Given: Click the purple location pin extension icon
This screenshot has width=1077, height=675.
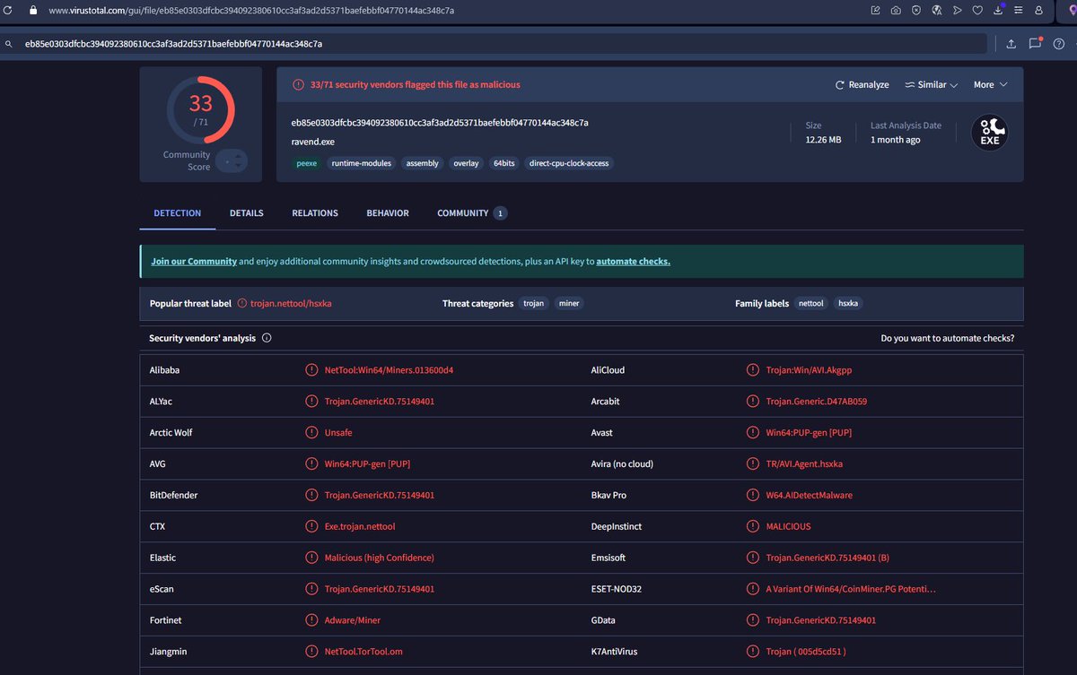Looking at the screenshot, I should [x=1071, y=10].
